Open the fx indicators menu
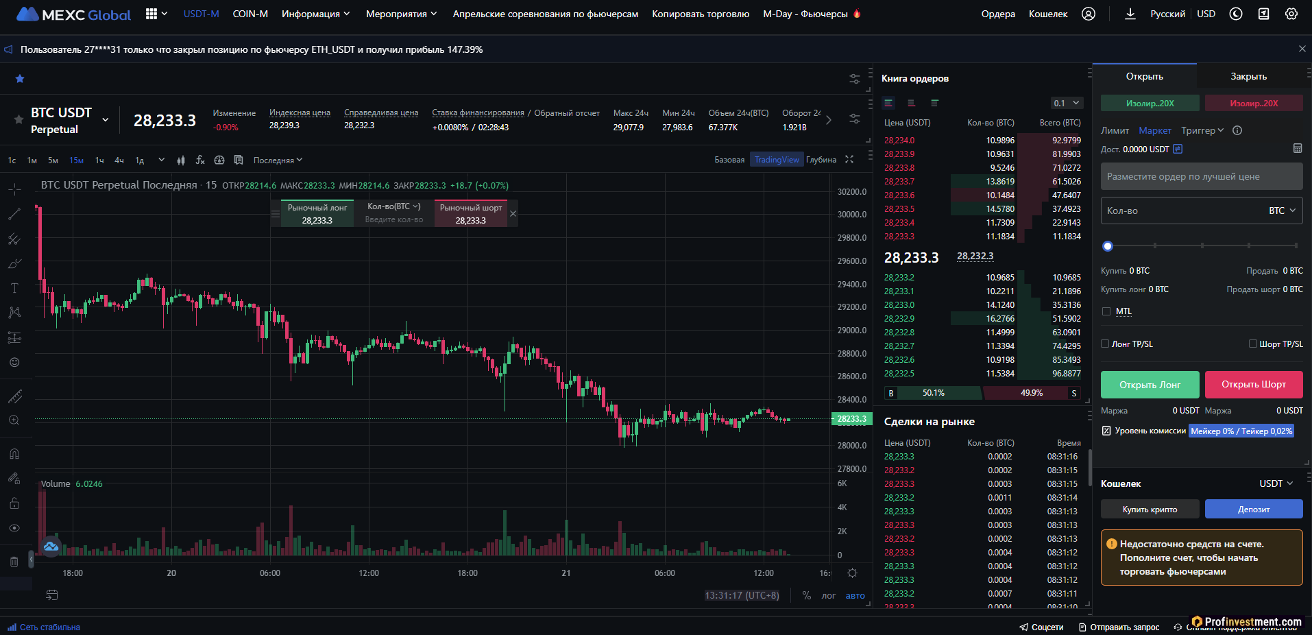Viewport: 1312px width, 635px height. [200, 160]
